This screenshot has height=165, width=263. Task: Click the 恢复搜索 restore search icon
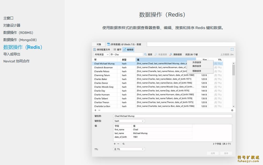coord(156,54)
